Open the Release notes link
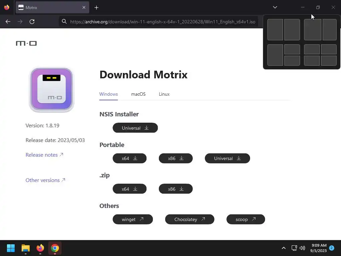341x256 pixels. pyautogui.click(x=44, y=155)
